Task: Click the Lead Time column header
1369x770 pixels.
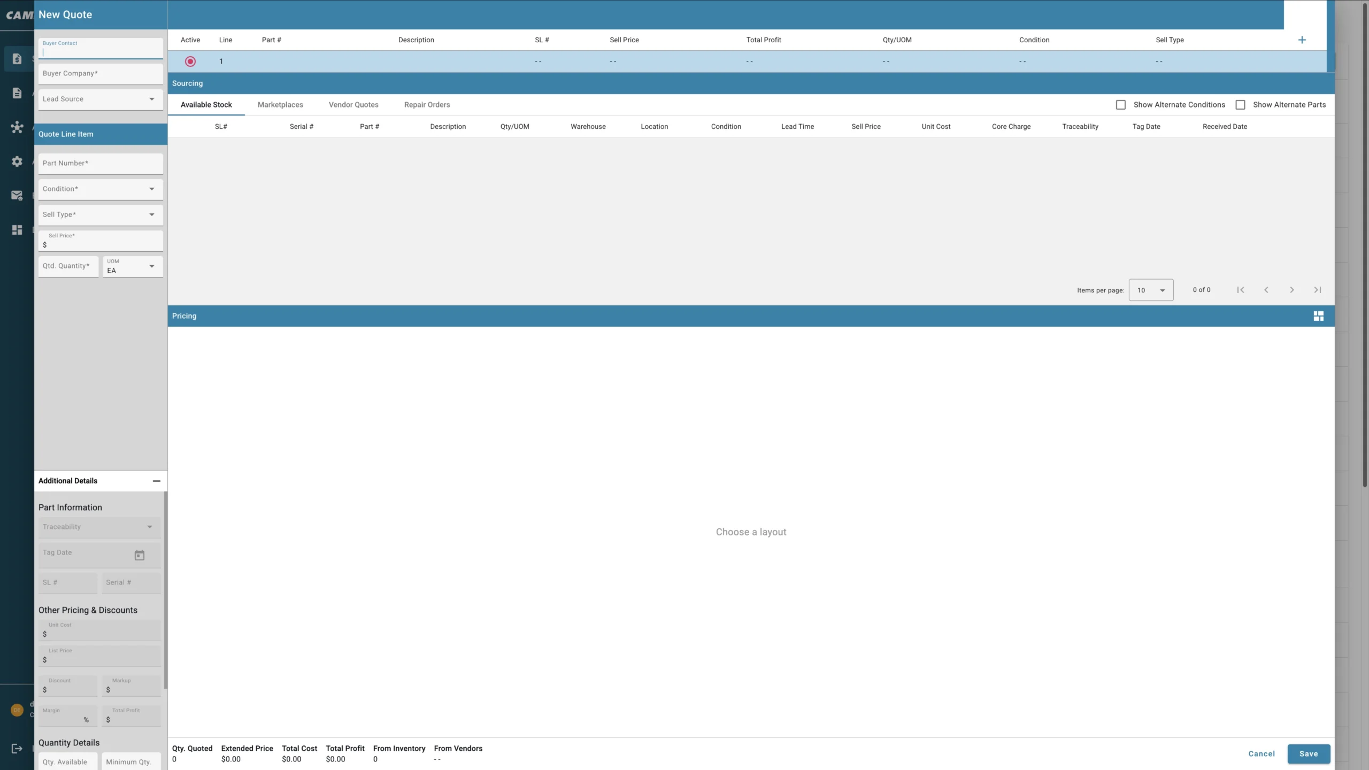Action: 797,127
